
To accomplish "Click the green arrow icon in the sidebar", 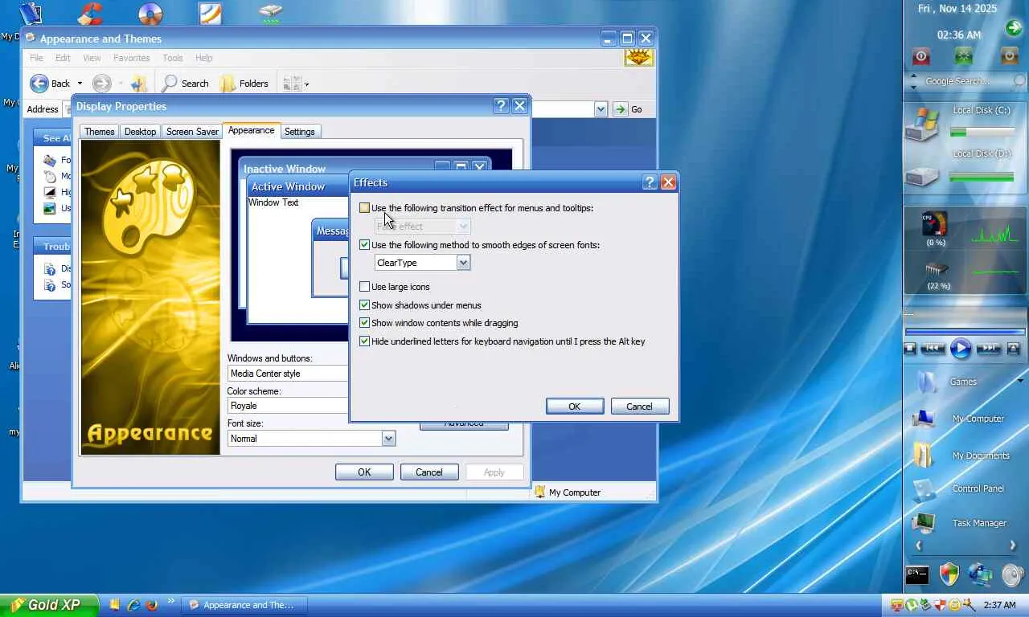I will [1014, 28].
